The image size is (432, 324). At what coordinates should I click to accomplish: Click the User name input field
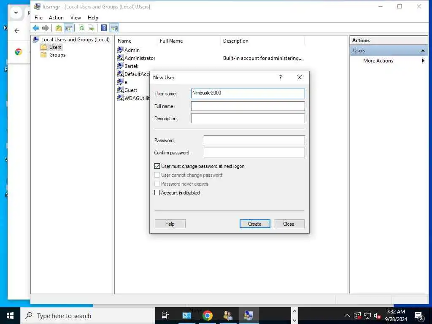tap(248, 93)
